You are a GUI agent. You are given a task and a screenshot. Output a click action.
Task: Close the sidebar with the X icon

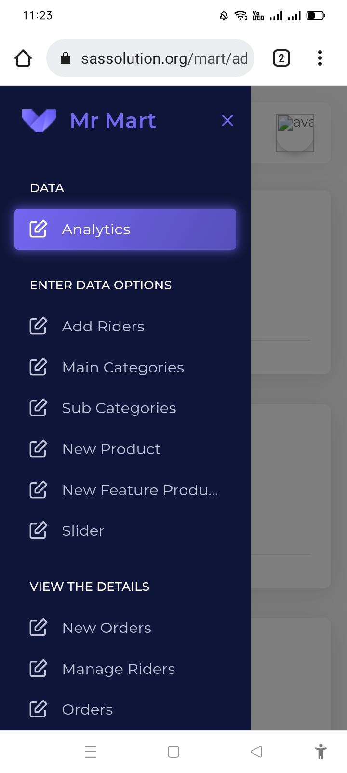(x=227, y=121)
